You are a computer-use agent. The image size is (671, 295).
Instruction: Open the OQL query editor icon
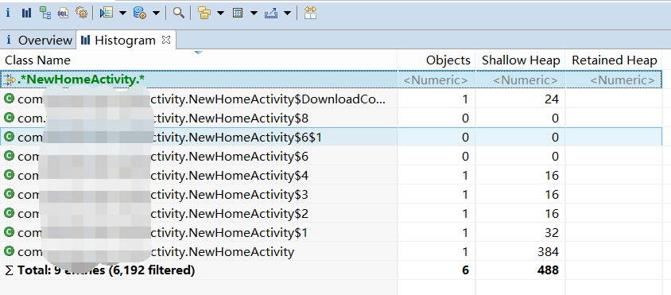pos(63,13)
